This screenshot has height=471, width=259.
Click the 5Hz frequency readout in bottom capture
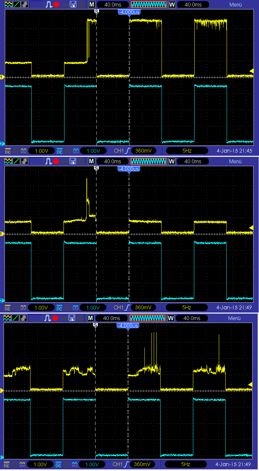[186, 464]
